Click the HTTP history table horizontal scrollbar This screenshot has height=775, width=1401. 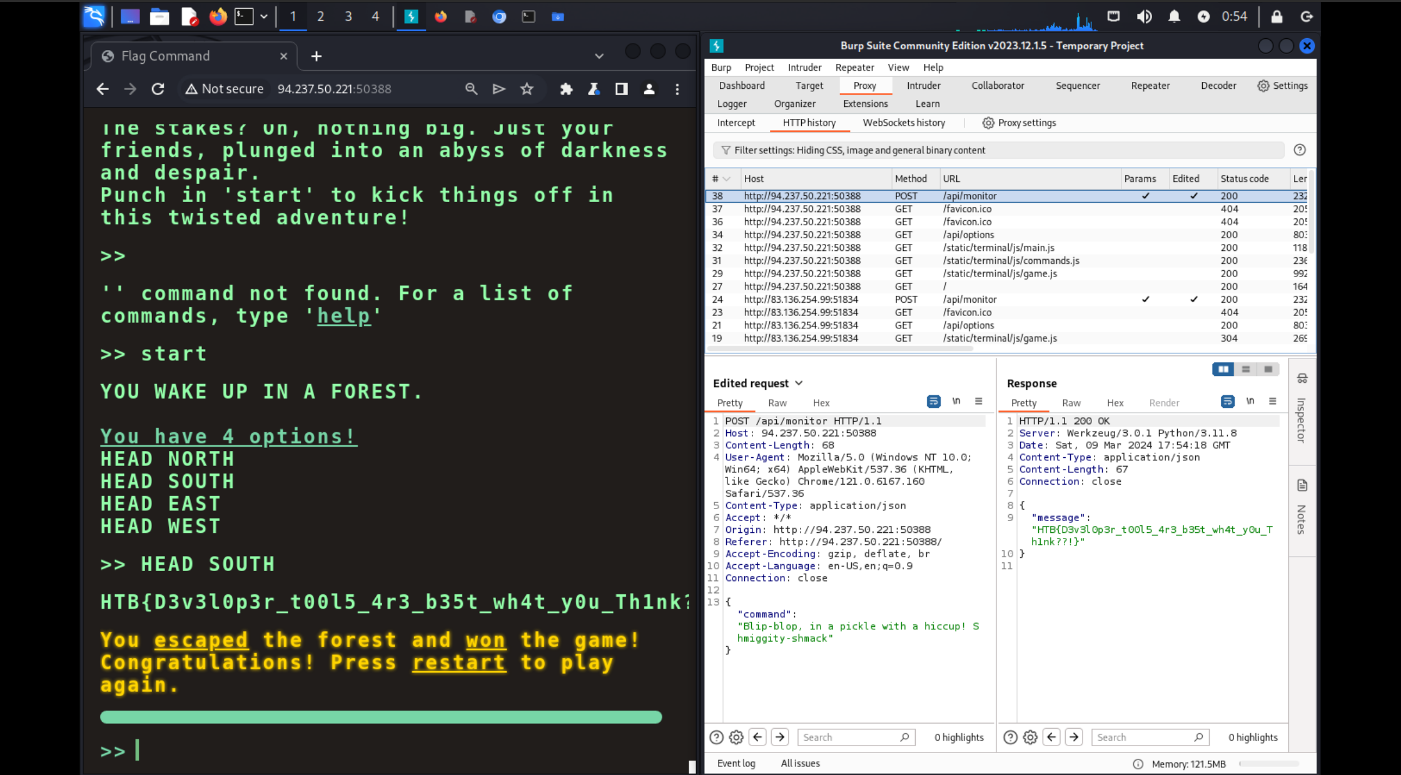click(x=839, y=348)
